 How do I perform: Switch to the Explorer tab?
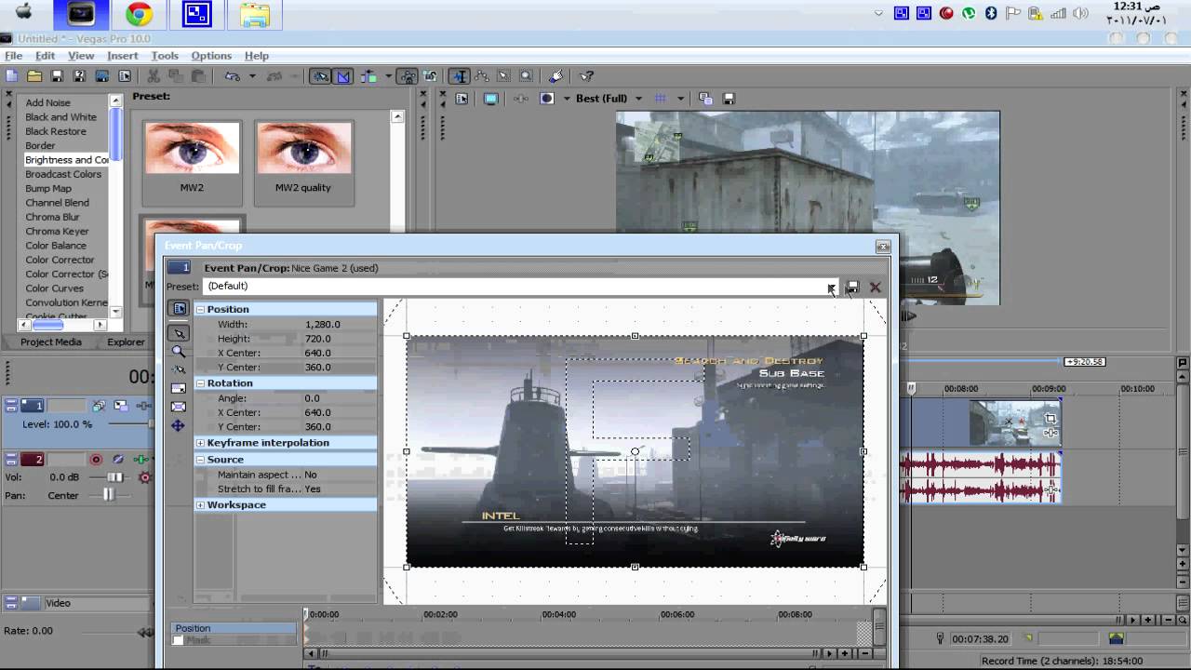click(x=126, y=342)
